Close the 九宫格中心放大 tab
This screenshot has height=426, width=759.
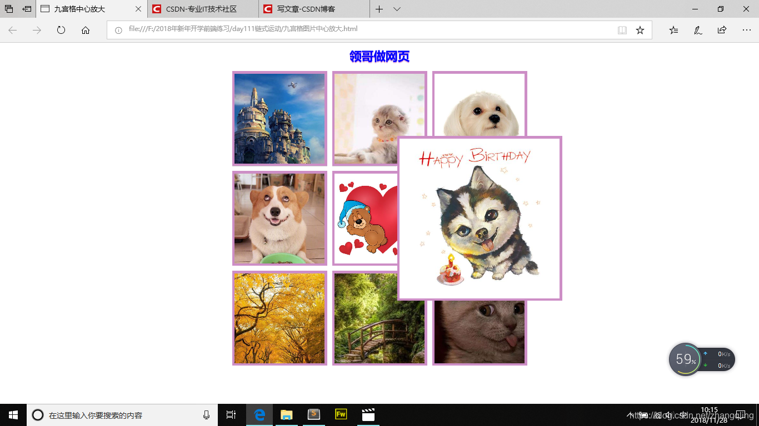pos(138,9)
